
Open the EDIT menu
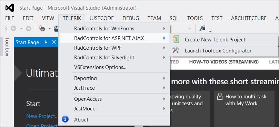(x=28, y=18)
